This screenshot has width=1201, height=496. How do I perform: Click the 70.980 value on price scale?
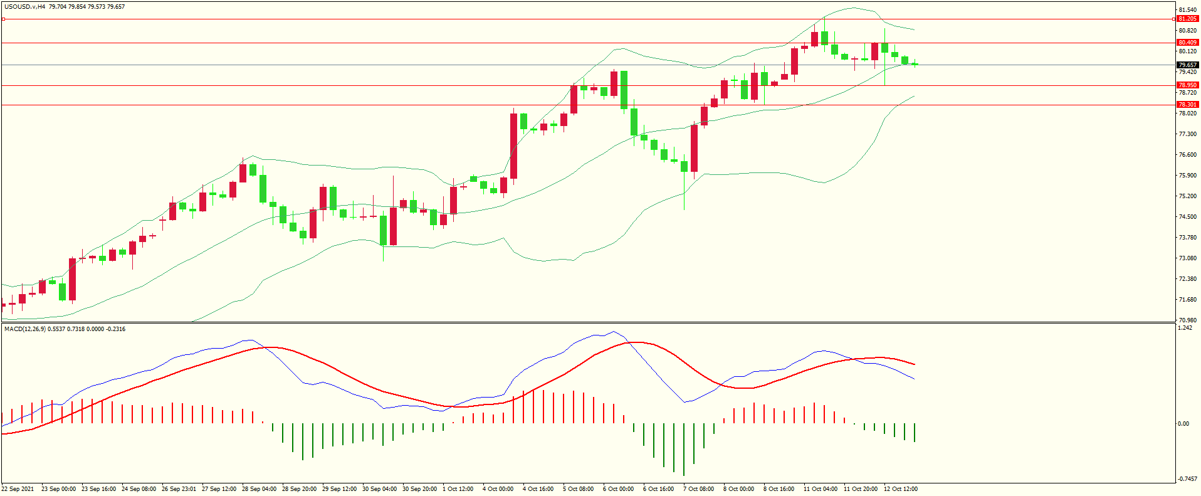click(1187, 320)
